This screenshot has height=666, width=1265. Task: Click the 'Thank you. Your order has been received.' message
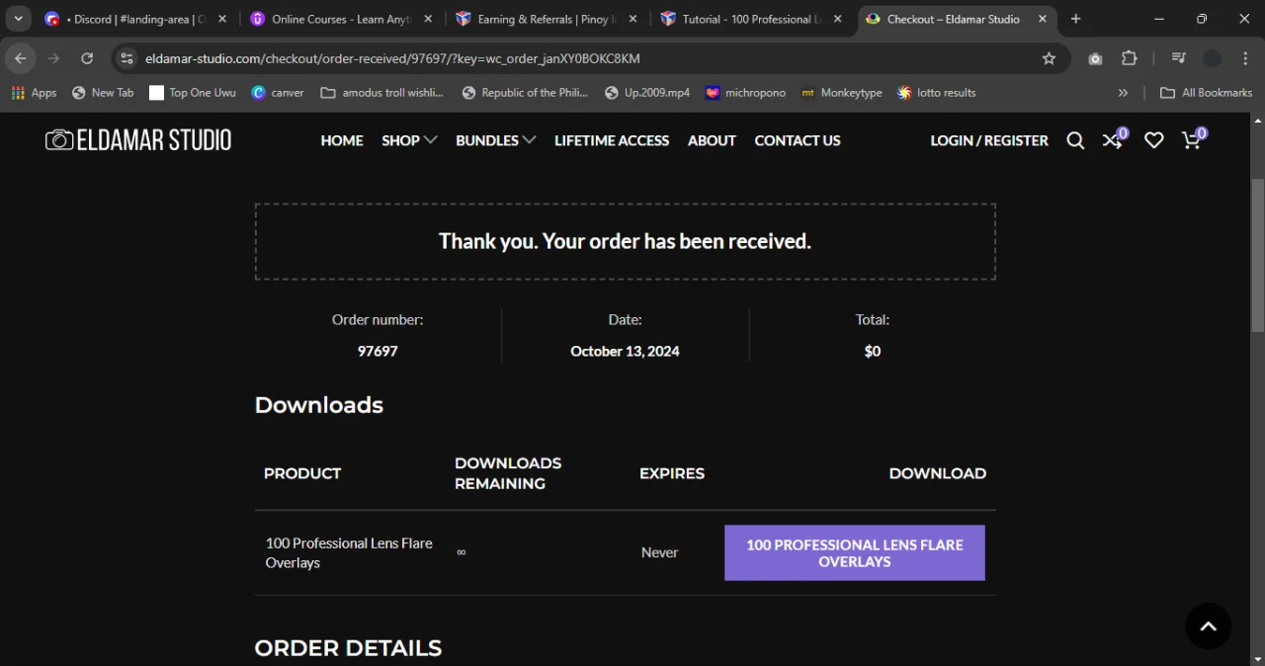pos(625,241)
